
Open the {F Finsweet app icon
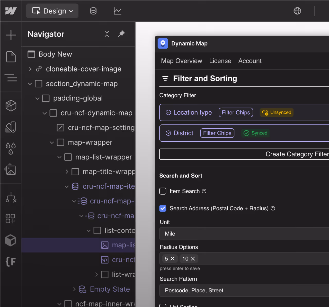click(x=11, y=261)
